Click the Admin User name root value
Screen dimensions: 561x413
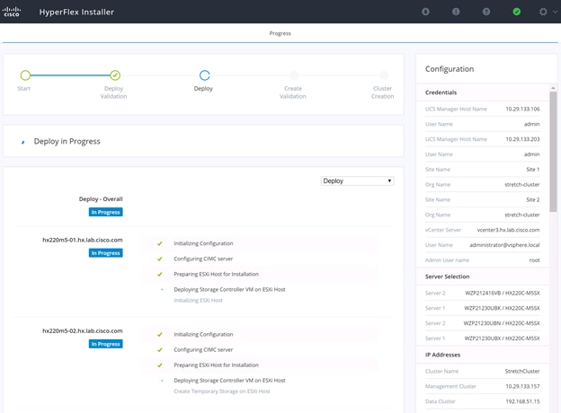pyautogui.click(x=534, y=260)
